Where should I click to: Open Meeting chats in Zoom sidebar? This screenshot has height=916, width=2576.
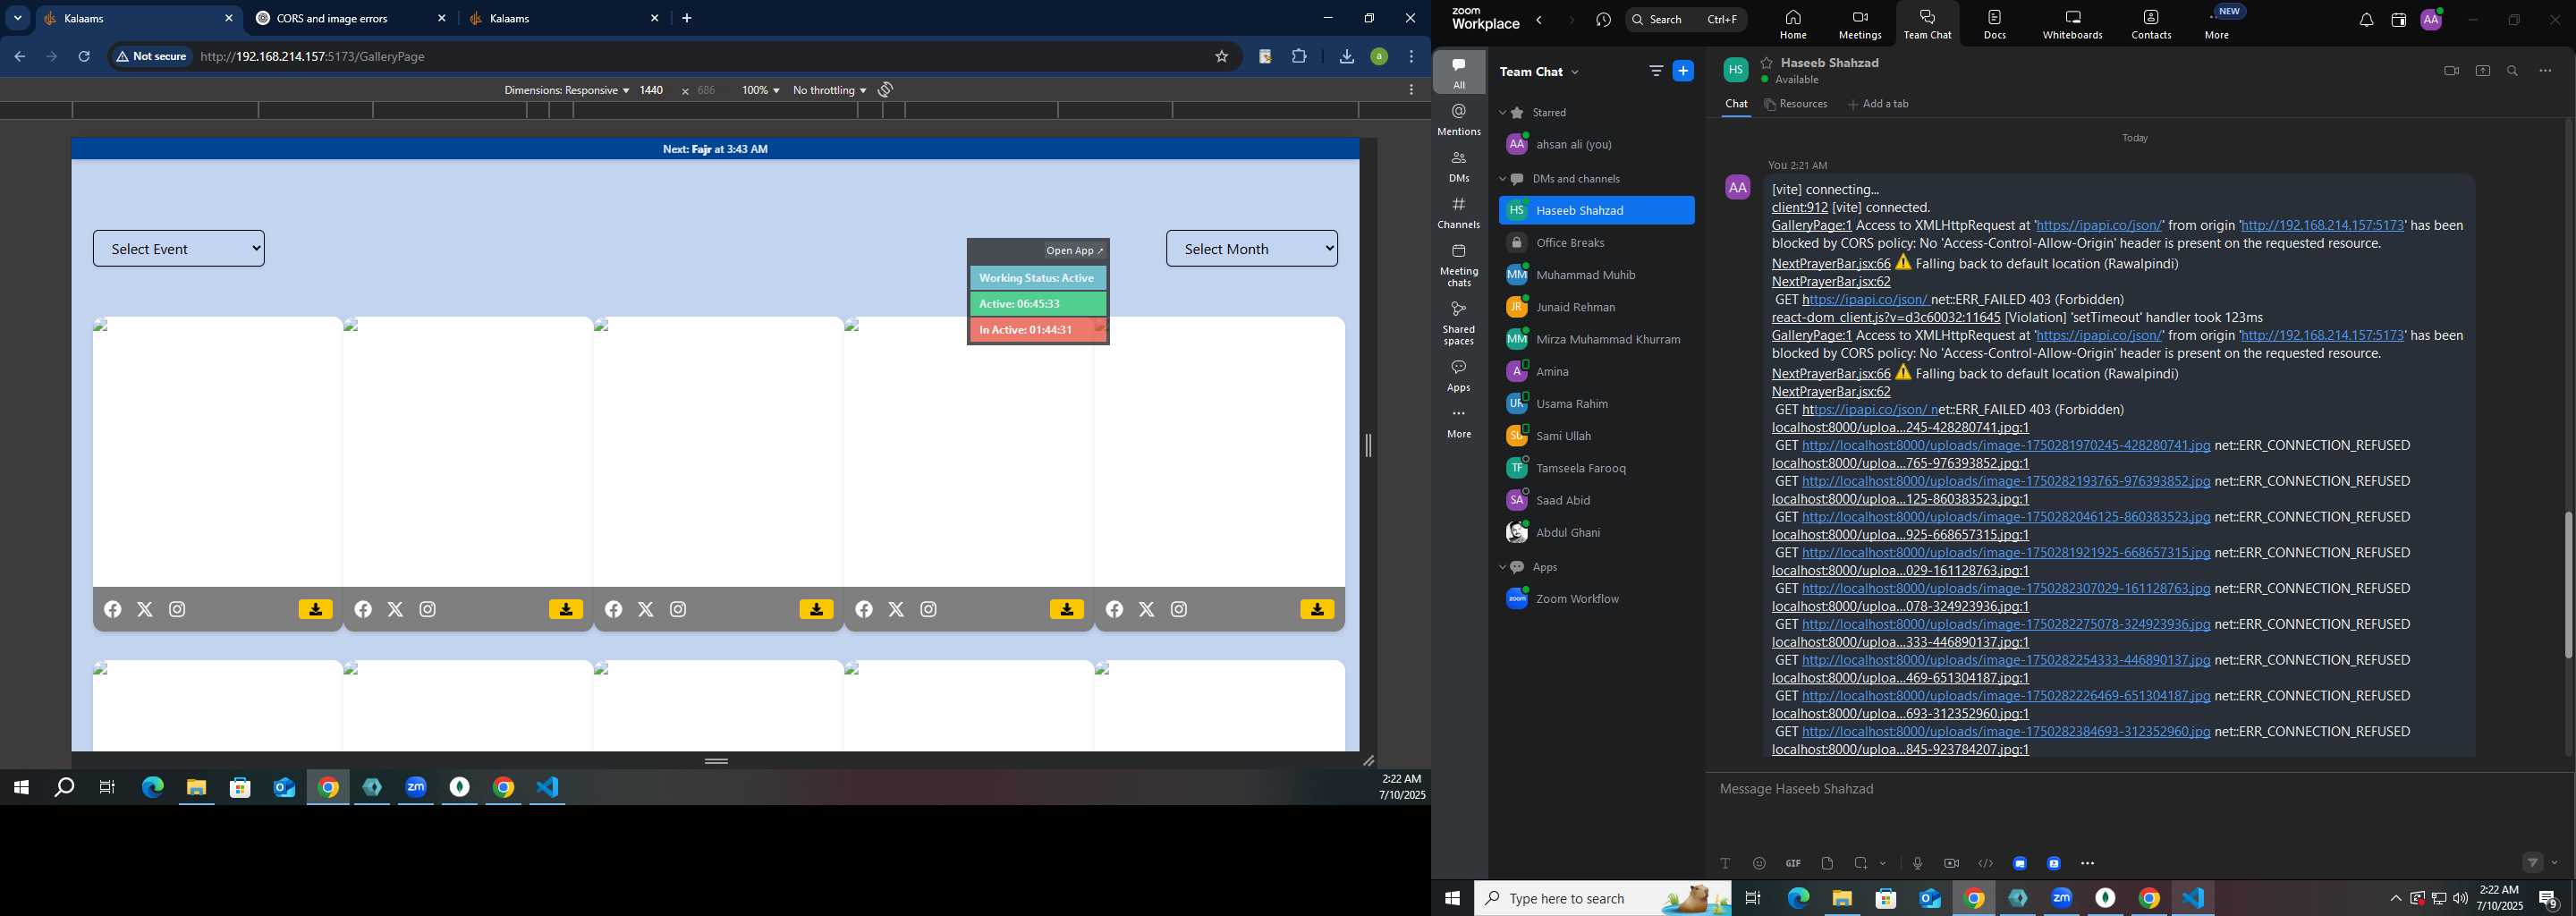coord(1459,265)
